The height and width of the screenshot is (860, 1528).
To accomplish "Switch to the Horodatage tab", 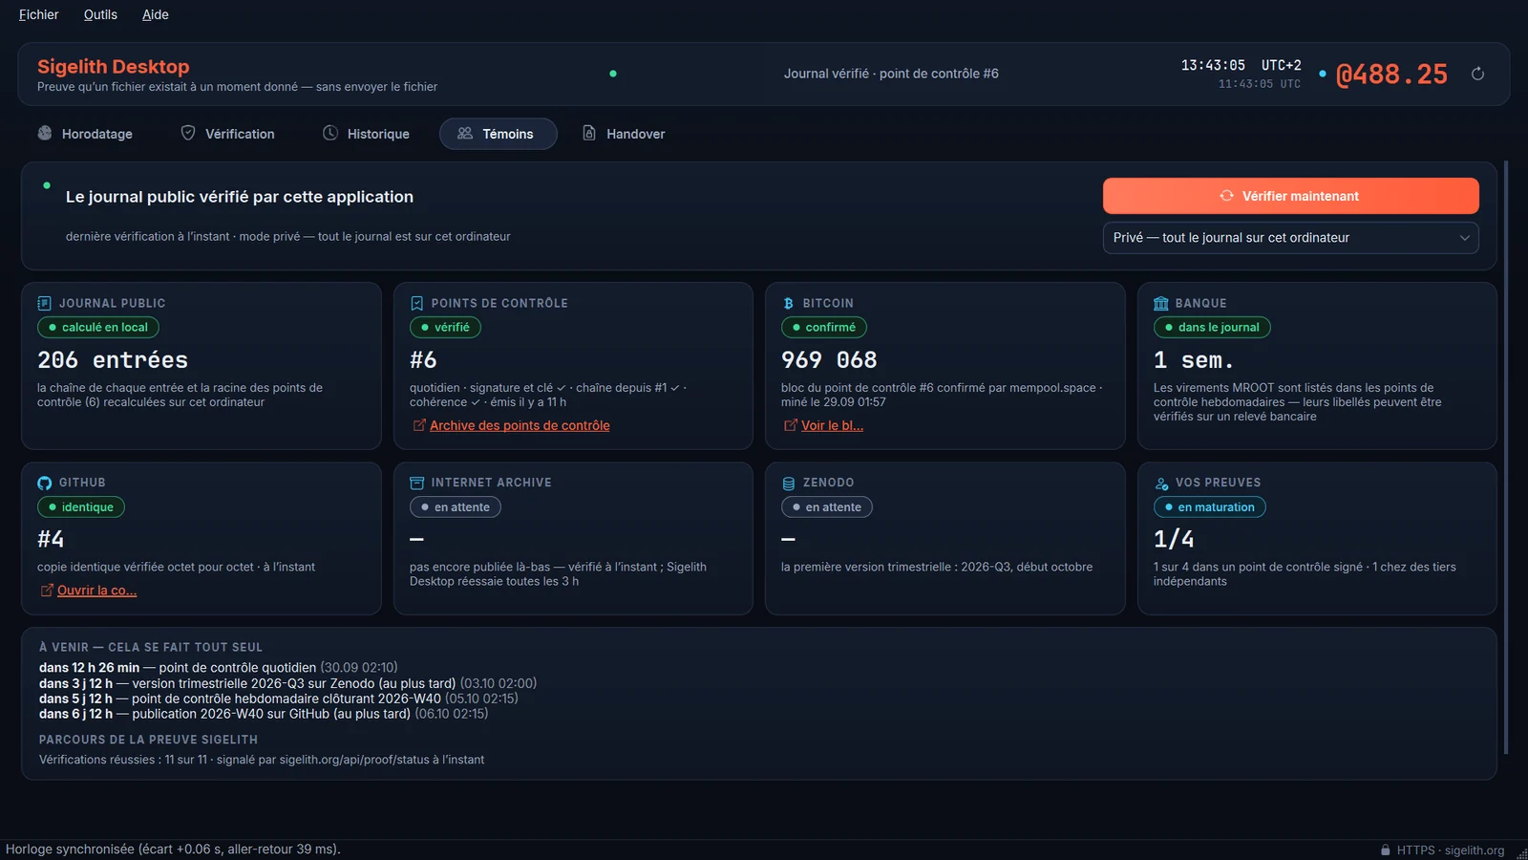I will tap(85, 134).
